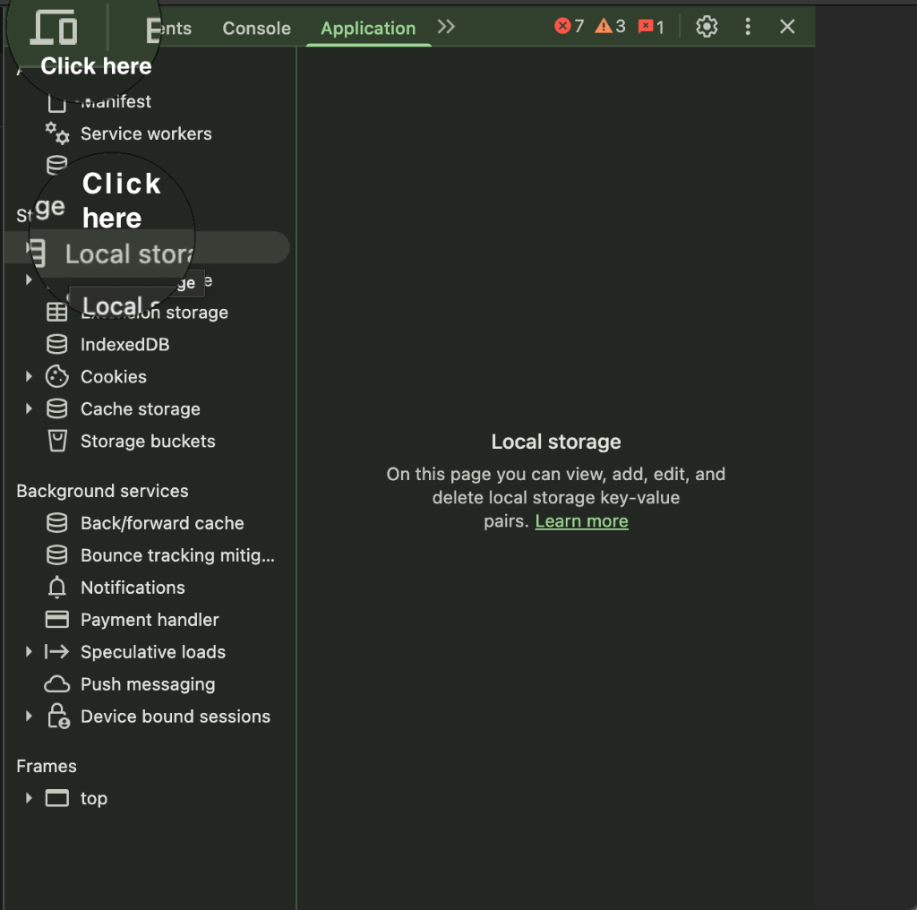Select the Cookies label

tap(114, 377)
